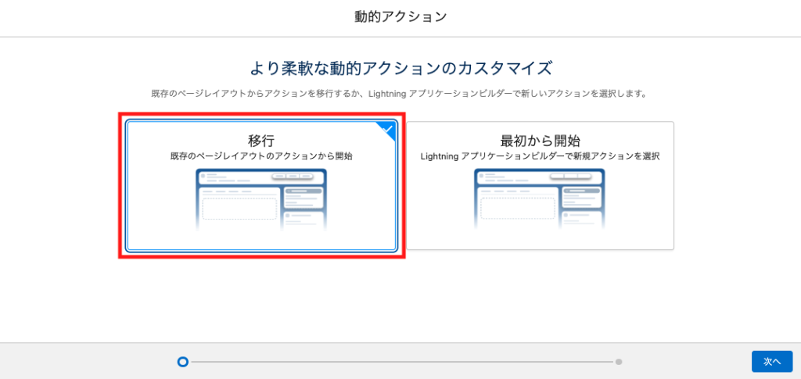The image size is (801, 379).
Task: Click the text 既存のページレイアウトのアクションから開始
Action: coord(261,156)
